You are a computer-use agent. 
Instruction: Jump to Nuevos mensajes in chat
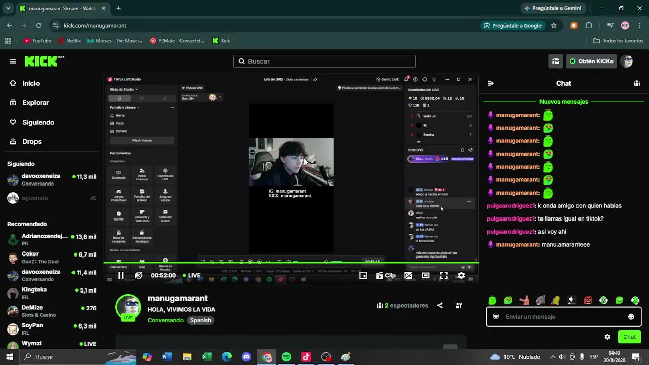coord(564,102)
